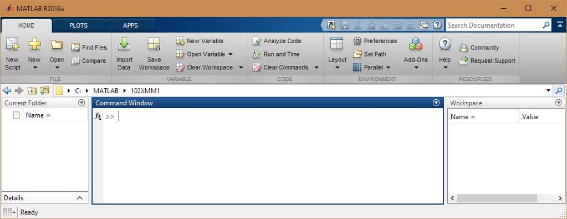Click the Workspace scroll left arrow
567x219 pixels.
[x=452, y=198]
